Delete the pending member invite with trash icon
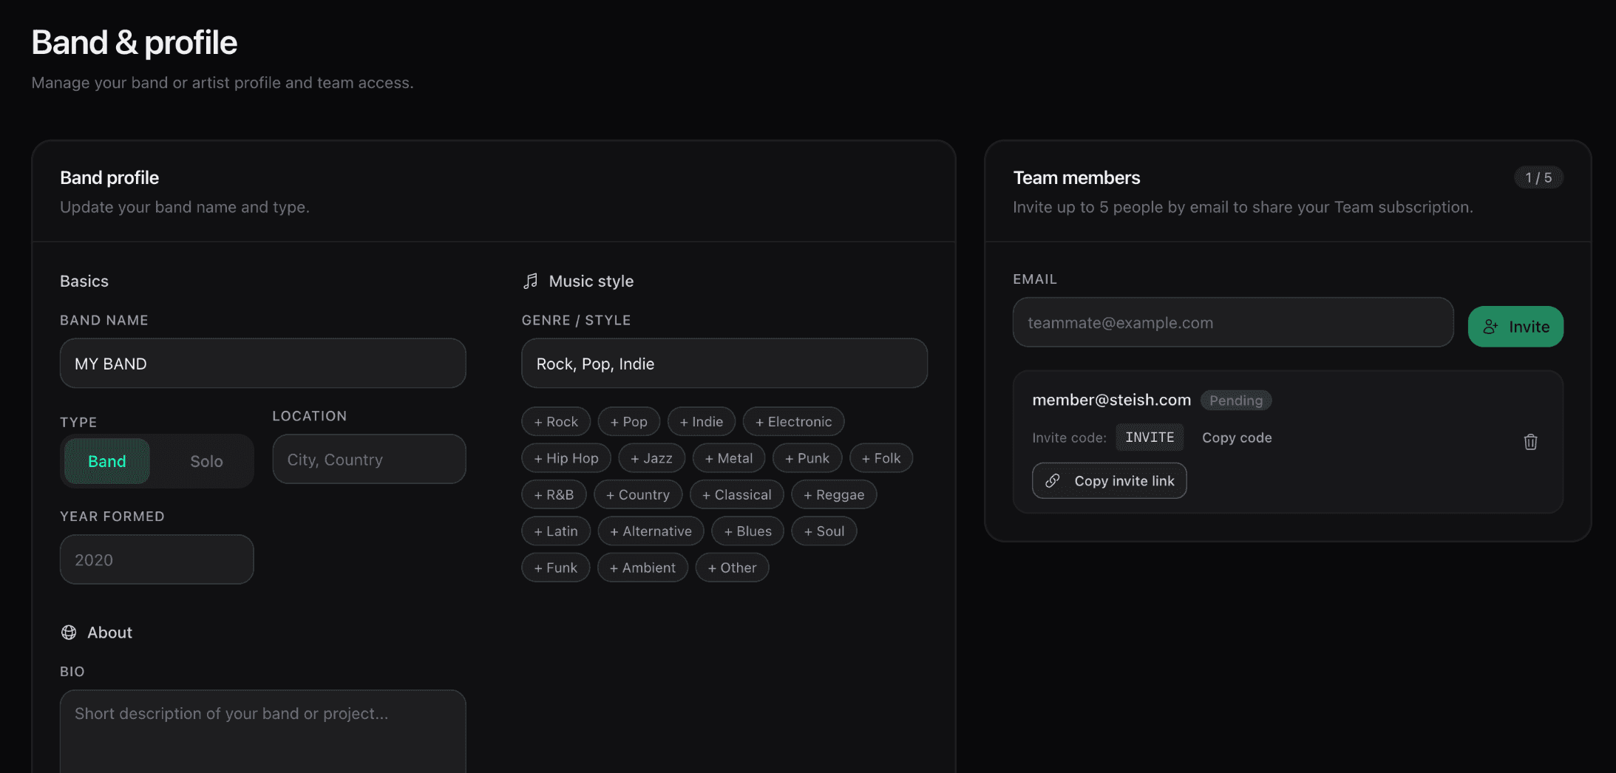 1530,442
